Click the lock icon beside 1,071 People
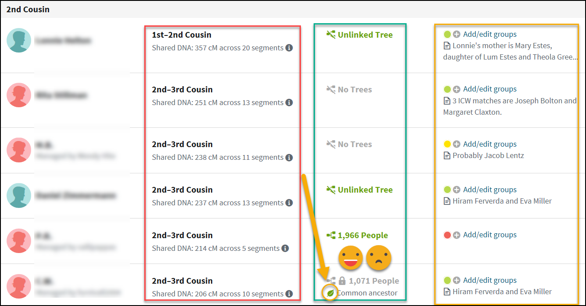 (342, 281)
